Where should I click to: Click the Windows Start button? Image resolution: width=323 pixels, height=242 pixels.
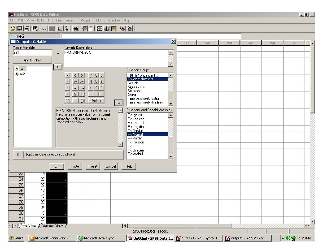[x=16, y=238]
